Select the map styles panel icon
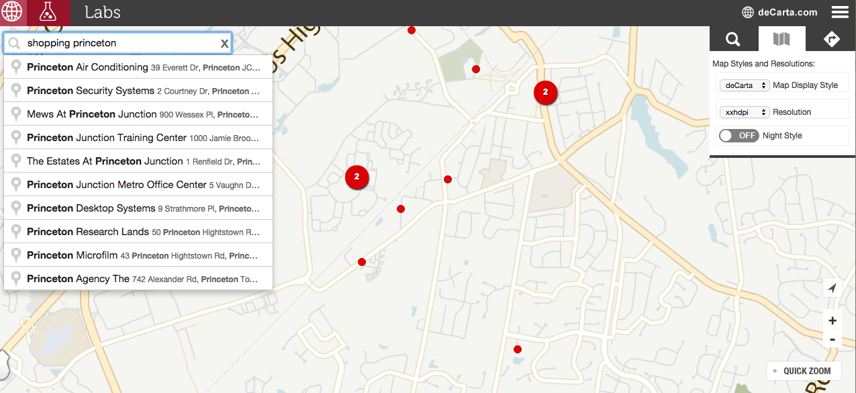 coord(781,38)
